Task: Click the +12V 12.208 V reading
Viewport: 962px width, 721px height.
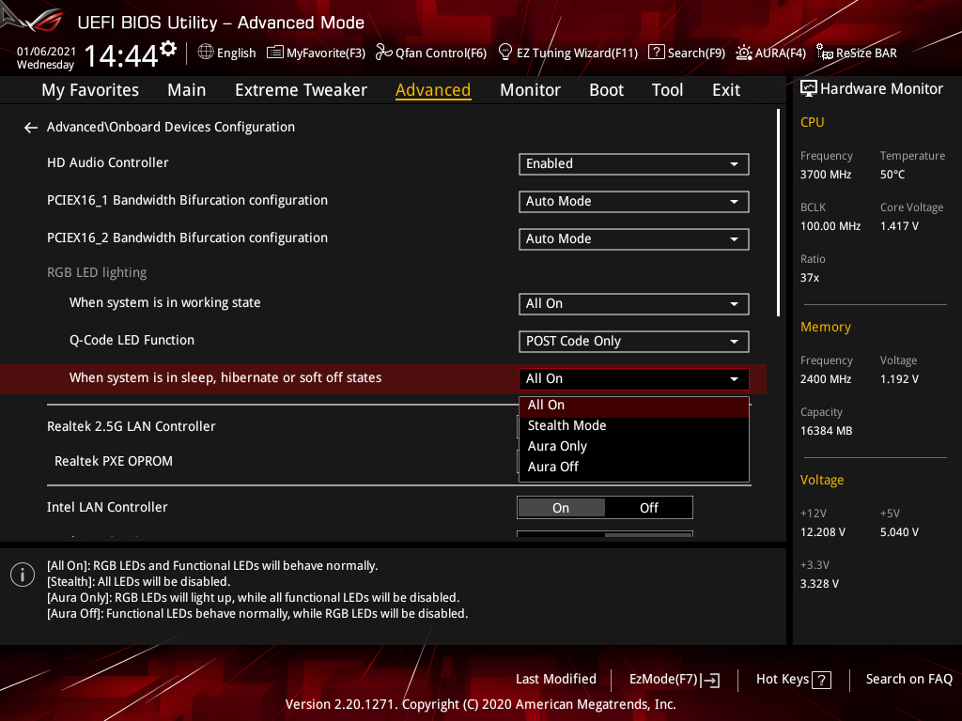Action: point(822,532)
